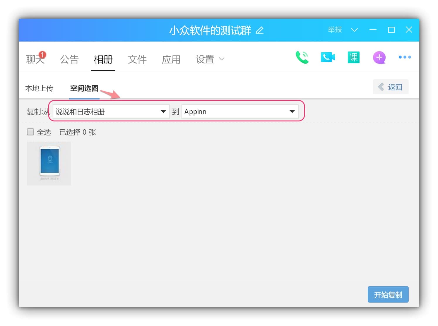Open the three-dots more options
Image resolution: width=438 pixels, height=326 pixels.
coord(405,57)
